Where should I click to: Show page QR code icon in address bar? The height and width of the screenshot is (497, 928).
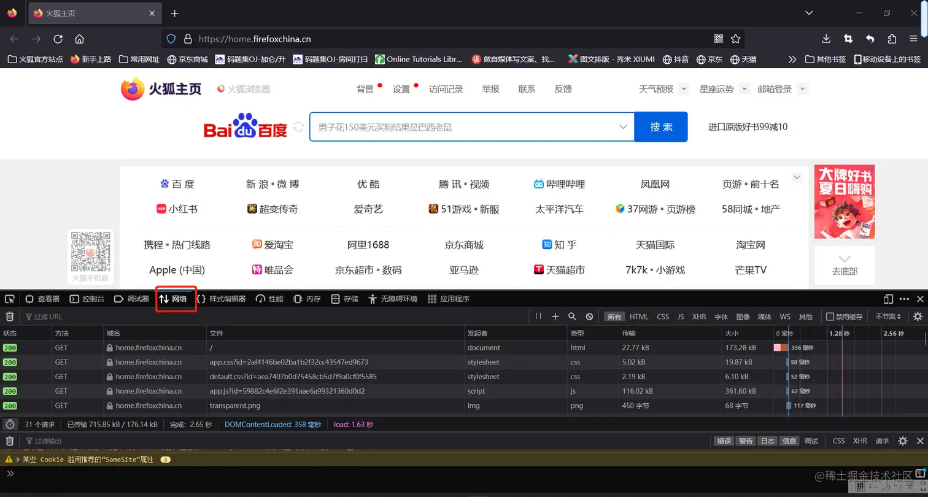point(719,39)
